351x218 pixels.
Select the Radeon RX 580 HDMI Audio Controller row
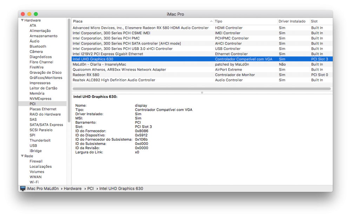(x=202, y=28)
